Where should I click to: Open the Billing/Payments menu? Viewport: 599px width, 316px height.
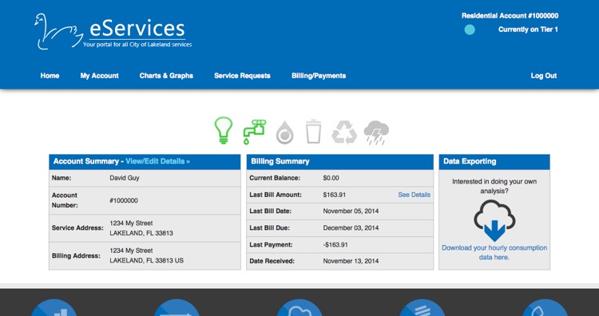pyautogui.click(x=319, y=76)
